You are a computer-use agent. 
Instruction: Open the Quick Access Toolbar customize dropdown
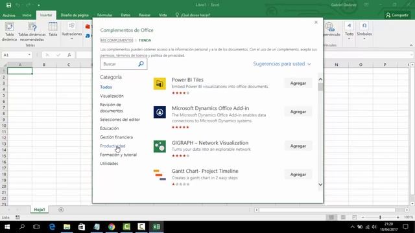[39, 5]
